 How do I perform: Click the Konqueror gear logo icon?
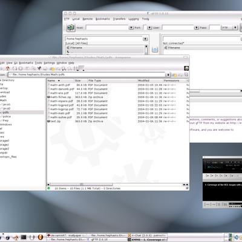186,68
